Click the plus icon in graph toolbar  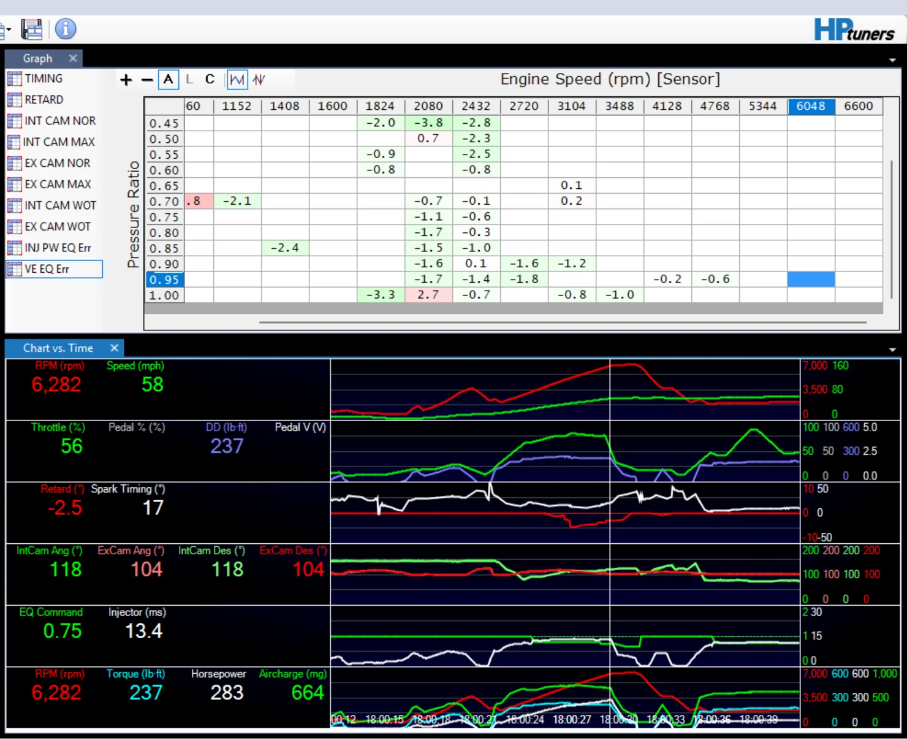point(126,80)
